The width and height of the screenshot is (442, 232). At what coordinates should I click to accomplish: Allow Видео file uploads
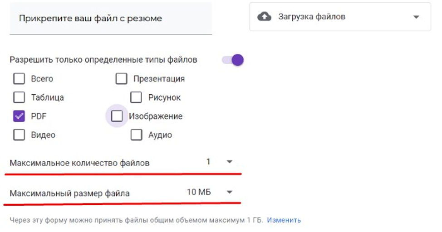point(19,135)
